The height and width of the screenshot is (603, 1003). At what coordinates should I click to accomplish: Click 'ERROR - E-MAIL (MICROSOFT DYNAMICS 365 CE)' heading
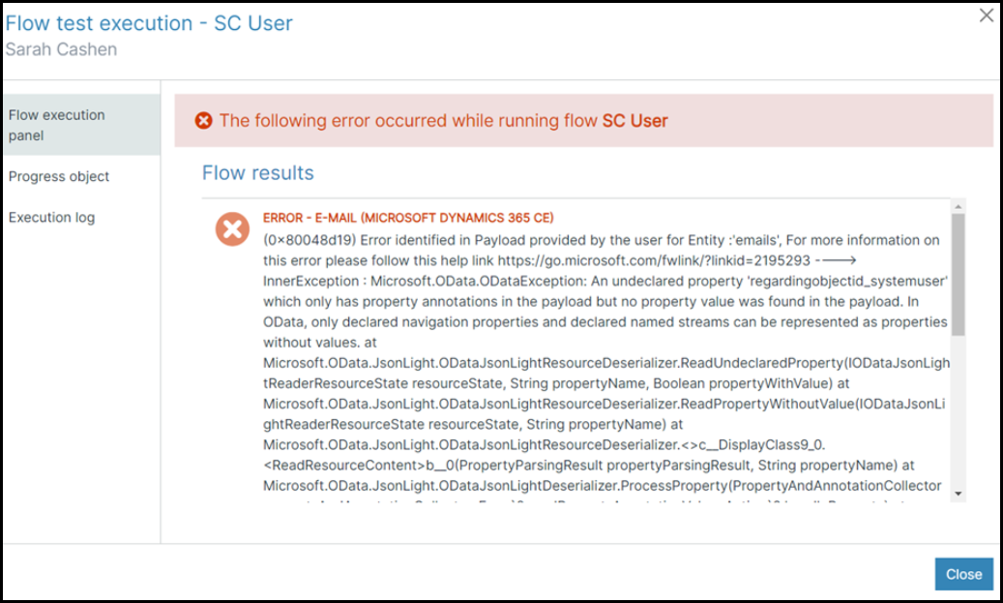point(408,218)
